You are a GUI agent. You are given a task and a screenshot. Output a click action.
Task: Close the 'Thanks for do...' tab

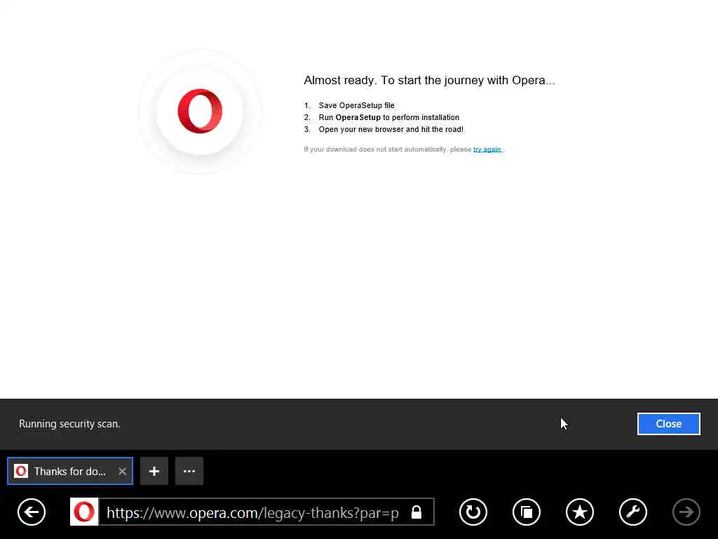point(122,471)
